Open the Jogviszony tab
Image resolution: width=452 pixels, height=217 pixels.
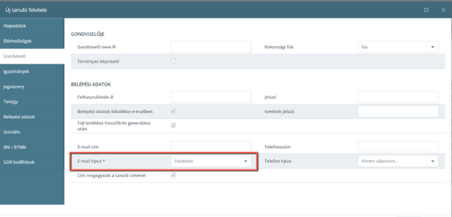pyautogui.click(x=32, y=87)
